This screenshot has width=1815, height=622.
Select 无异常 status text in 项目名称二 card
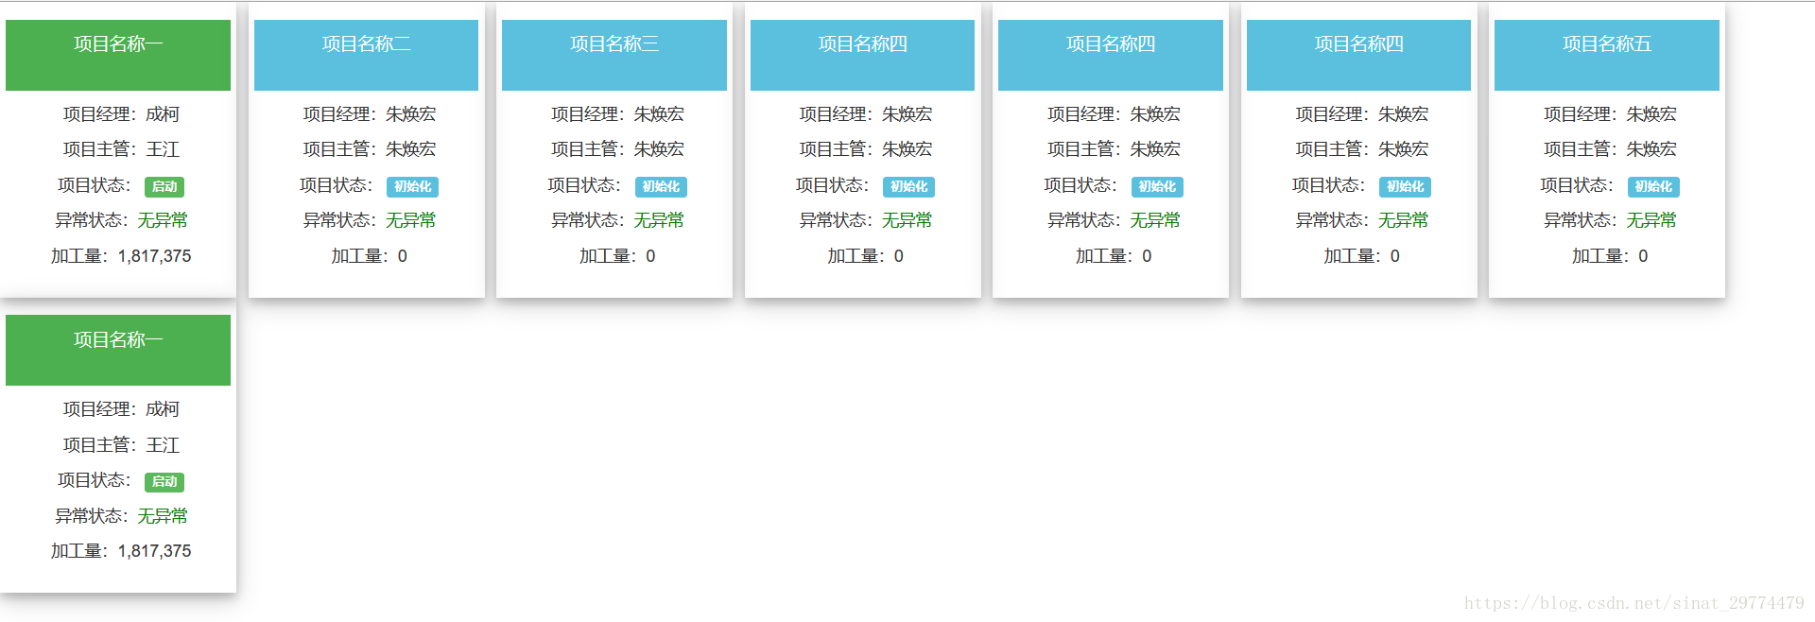[410, 220]
